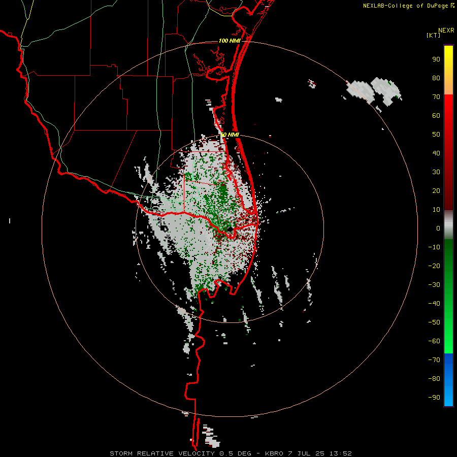
Task: Click the -70 value on velocity scale
Action: click(434, 360)
